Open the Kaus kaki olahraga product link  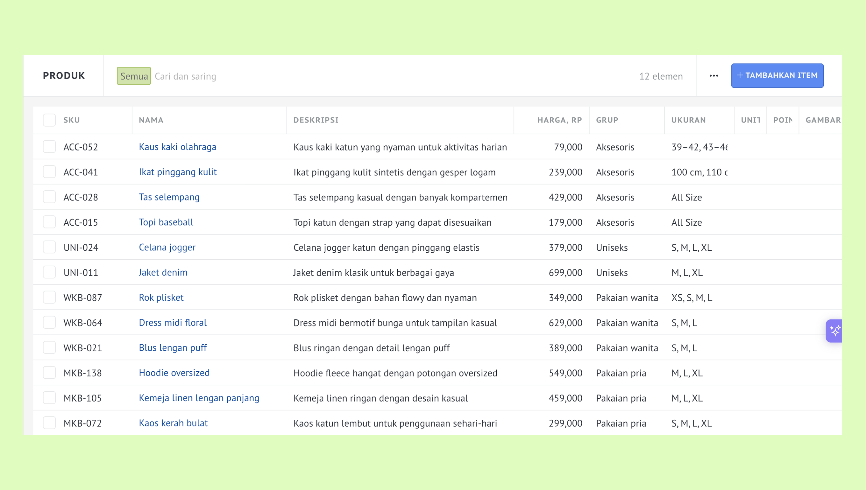[x=177, y=147]
